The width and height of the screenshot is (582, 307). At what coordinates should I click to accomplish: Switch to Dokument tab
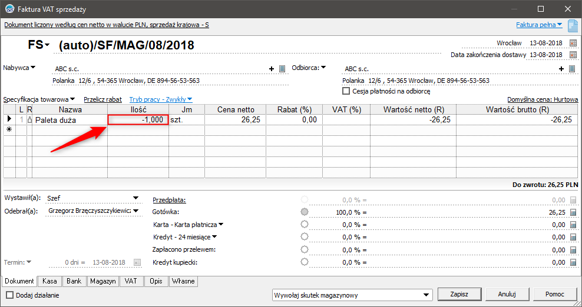point(19,281)
